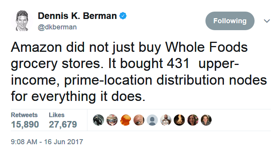Image resolution: width=277 pixels, height=150 pixels.
Task: Open the last liker avatar on the right
Action: 206,120
